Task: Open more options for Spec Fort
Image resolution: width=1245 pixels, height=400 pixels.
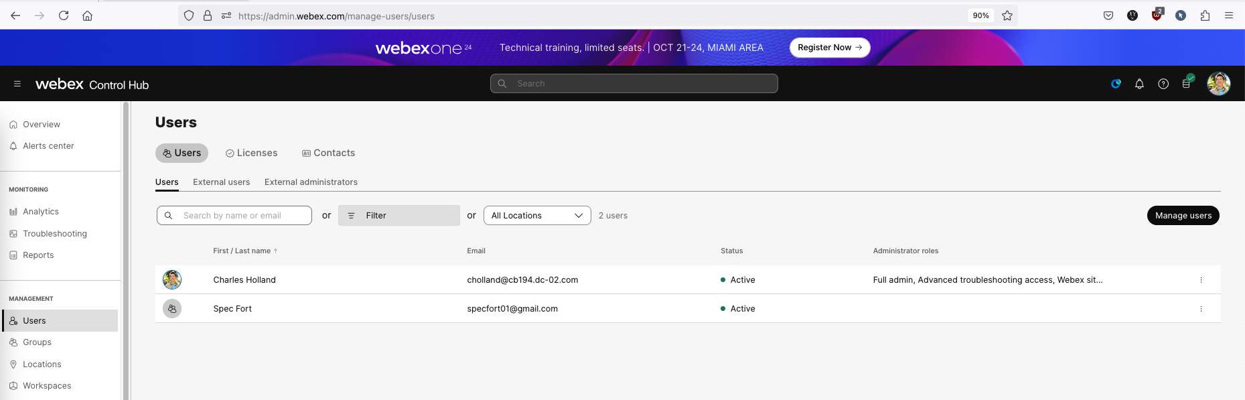Action: 1201,309
